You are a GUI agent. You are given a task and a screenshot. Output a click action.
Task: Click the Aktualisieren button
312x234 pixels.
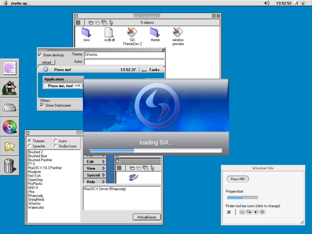click(x=147, y=217)
